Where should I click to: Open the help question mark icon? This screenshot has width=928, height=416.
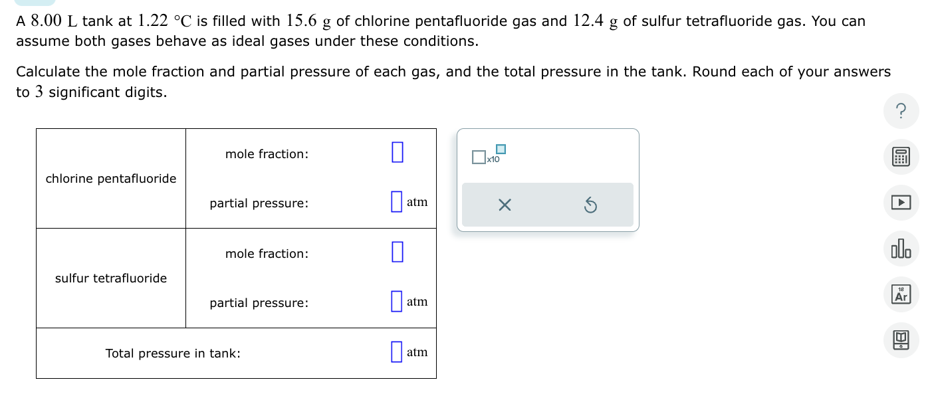(901, 111)
